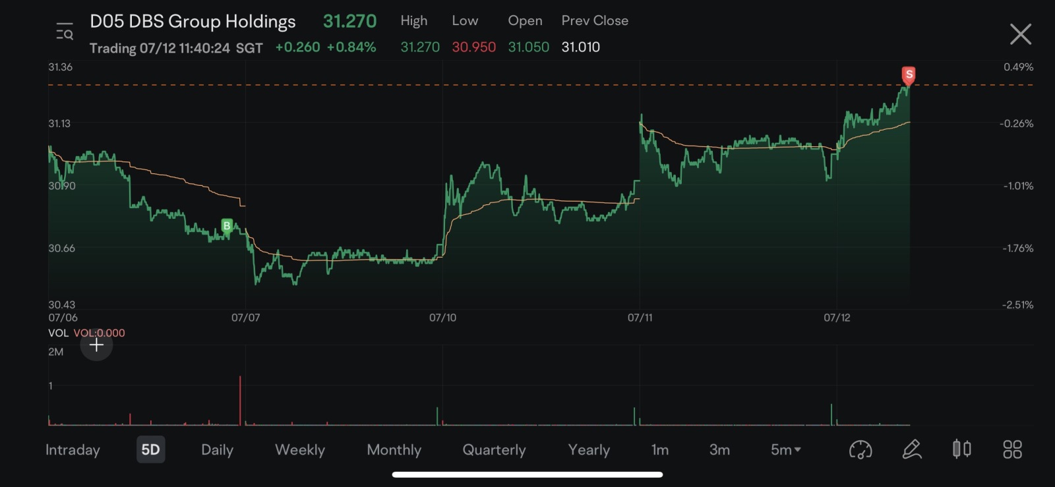
Task: Tap the 07/10 date axis label
Action: pyautogui.click(x=442, y=318)
